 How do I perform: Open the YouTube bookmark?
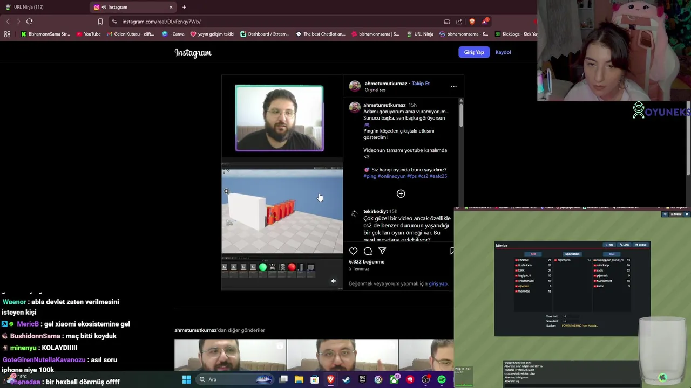(89, 34)
